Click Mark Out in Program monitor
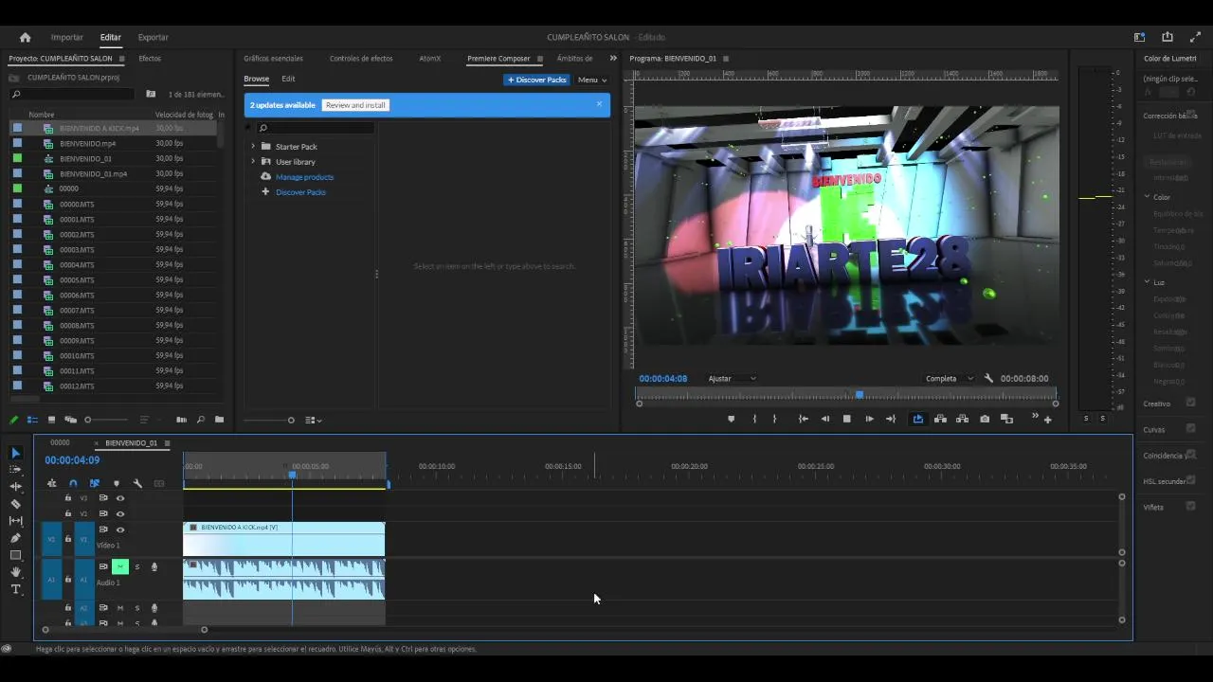Image resolution: width=1213 pixels, height=682 pixels. coord(774,419)
